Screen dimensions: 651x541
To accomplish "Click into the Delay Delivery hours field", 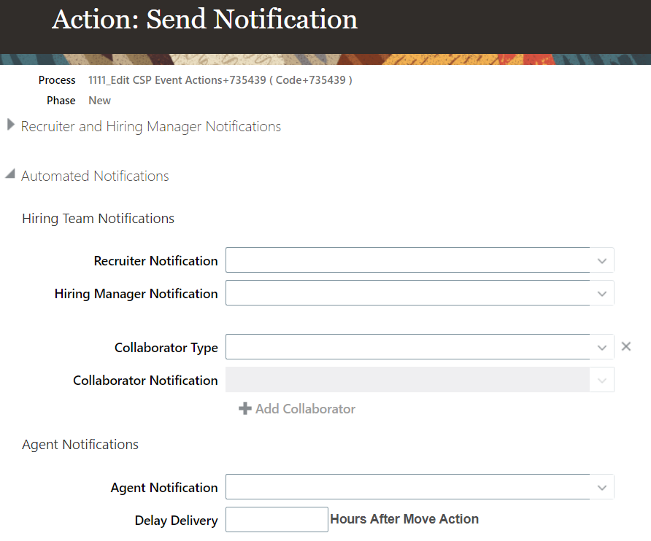I will [277, 519].
